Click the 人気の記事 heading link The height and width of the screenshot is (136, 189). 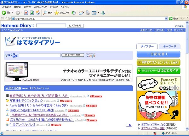coord(13,88)
